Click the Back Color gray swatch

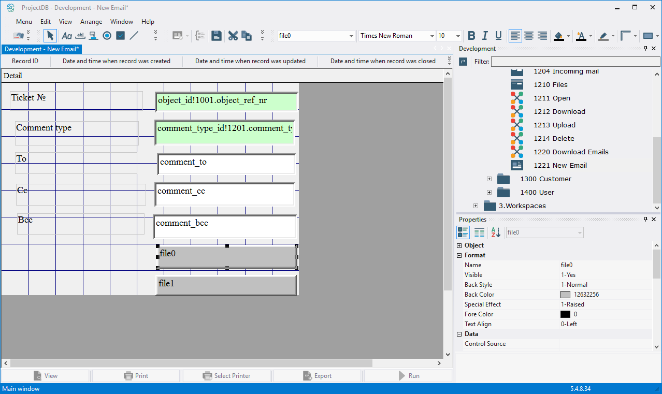[565, 295]
